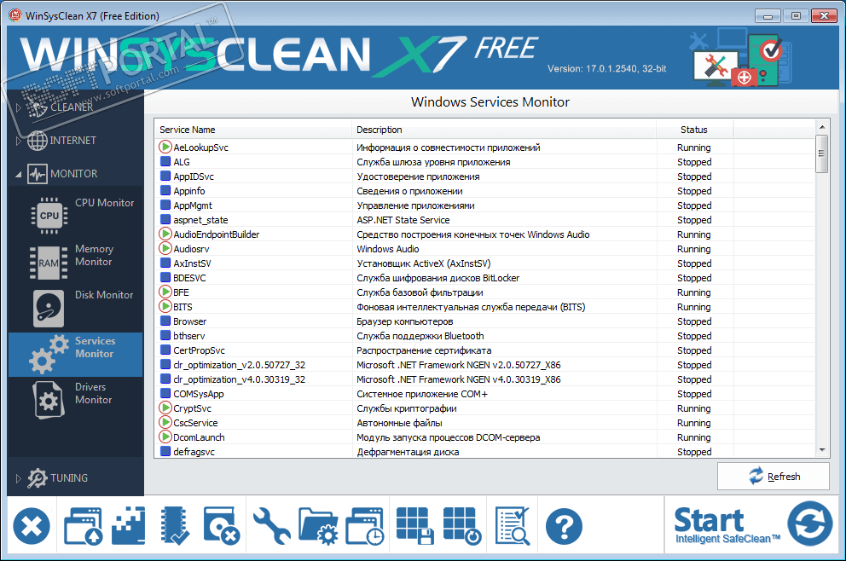
Task: Select the BFE service name
Action: 181,292
